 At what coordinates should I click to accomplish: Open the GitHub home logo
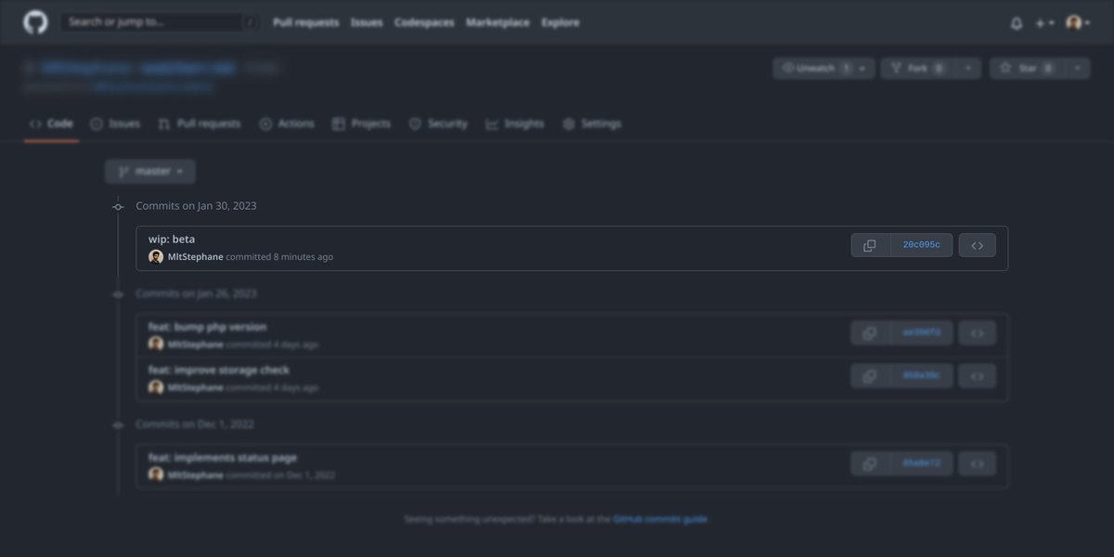click(35, 22)
